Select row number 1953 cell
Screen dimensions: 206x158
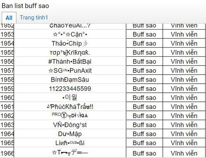click(x=7, y=34)
